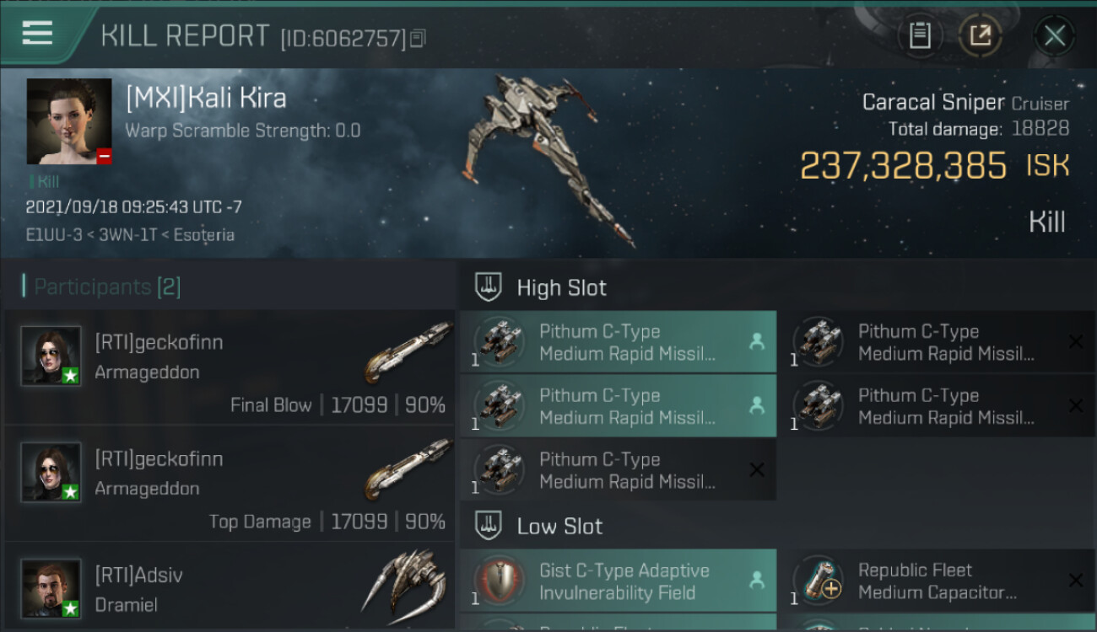Click the High Slot section header
The image size is (1097, 632).
[x=561, y=287]
